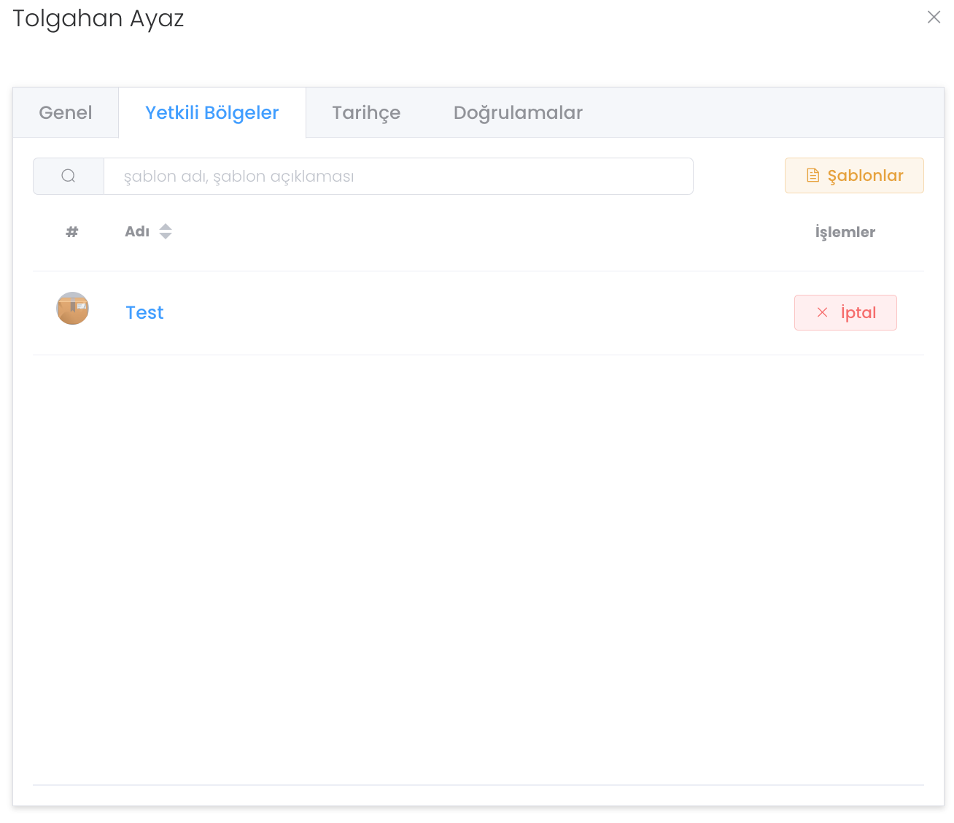Image resolution: width=954 pixels, height=823 pixels.
Task: Click the Tolgahan Ayaz dialog title
Action: pyautogui.click(x=98, y=18)
